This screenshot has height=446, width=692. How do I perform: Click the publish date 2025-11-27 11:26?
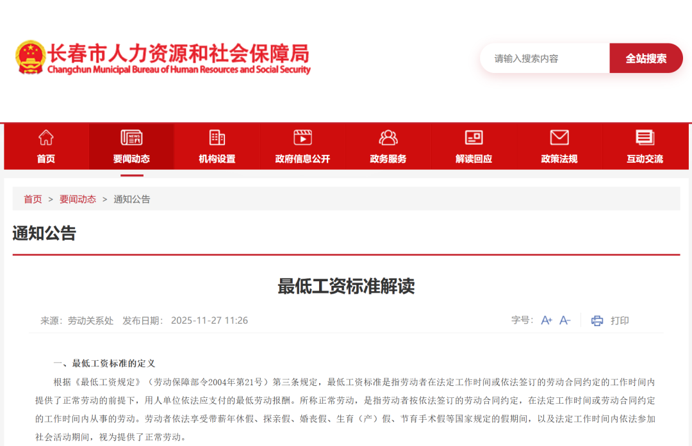(x=209, y=320)
